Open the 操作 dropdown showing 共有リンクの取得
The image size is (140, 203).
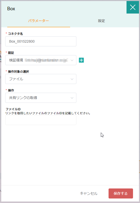coord(41,98)
